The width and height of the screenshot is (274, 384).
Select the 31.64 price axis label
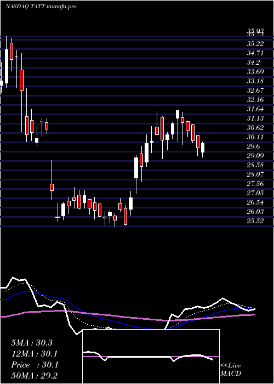point(255,109)
